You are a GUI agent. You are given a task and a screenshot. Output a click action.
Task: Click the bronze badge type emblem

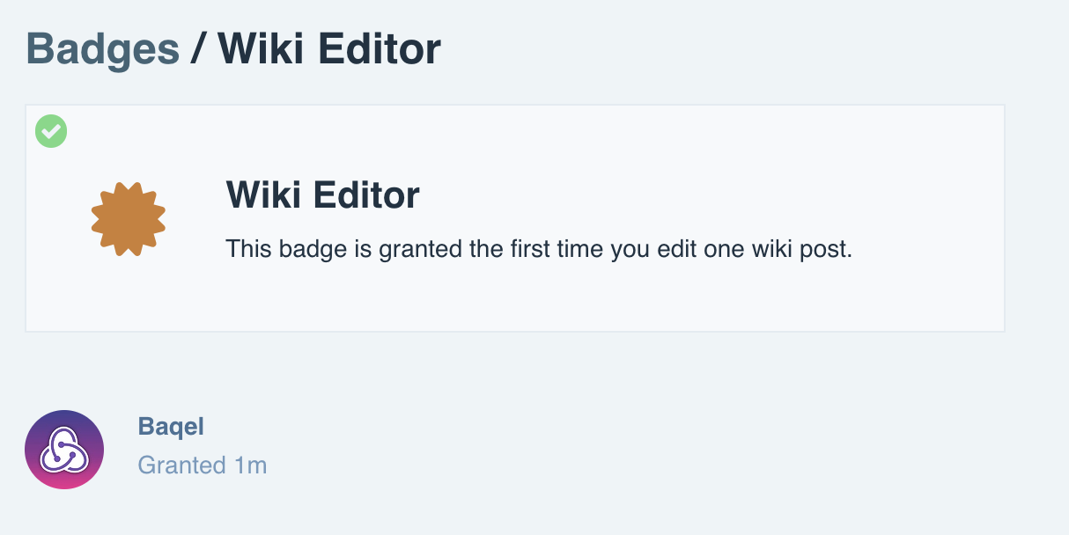tap(129, 219)
